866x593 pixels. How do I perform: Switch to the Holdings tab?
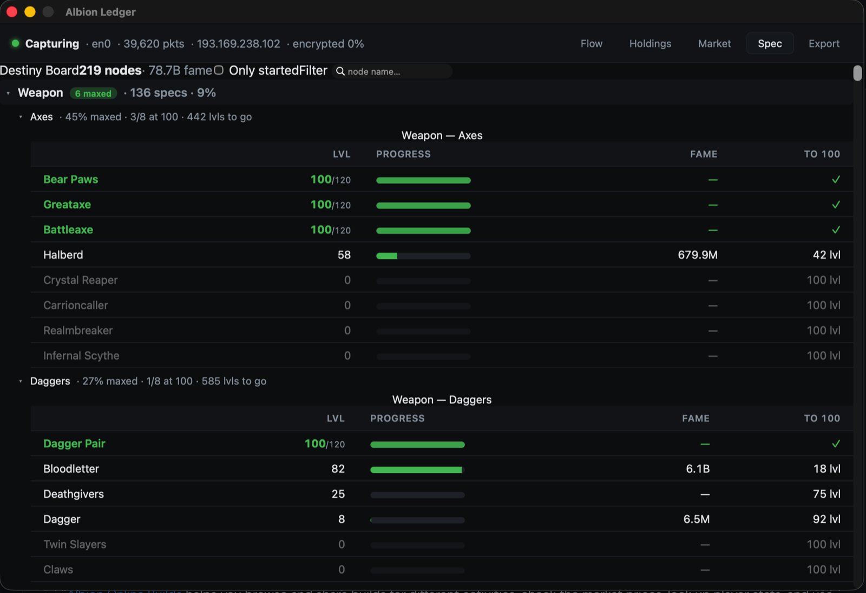(650, 43)
